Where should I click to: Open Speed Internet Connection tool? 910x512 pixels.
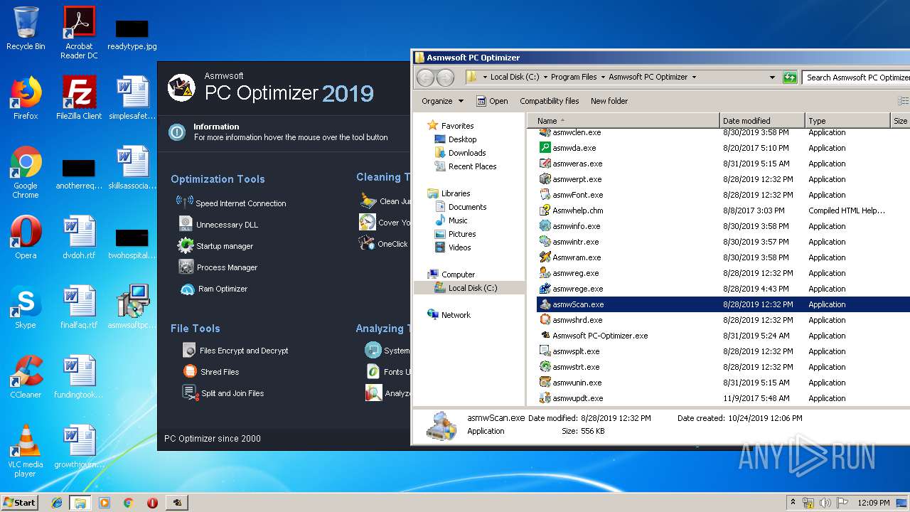231,203
